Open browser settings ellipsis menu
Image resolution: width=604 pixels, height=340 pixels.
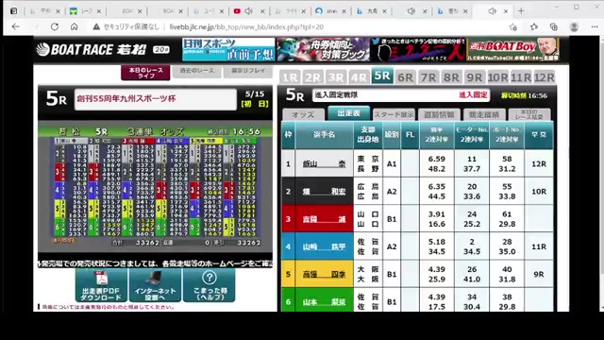point(595,27)
